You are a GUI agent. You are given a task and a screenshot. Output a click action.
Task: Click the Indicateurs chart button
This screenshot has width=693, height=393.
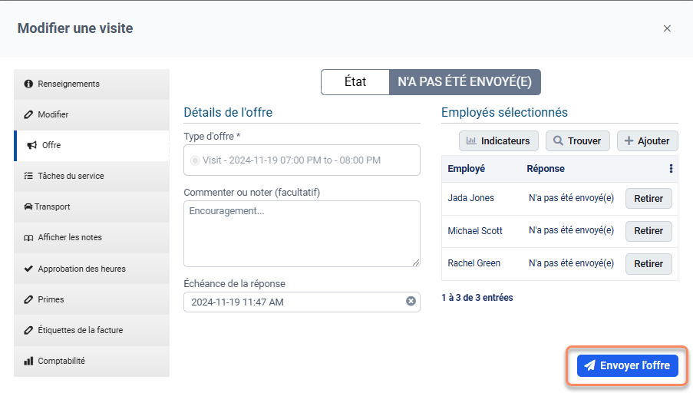[x=498, y=141]
